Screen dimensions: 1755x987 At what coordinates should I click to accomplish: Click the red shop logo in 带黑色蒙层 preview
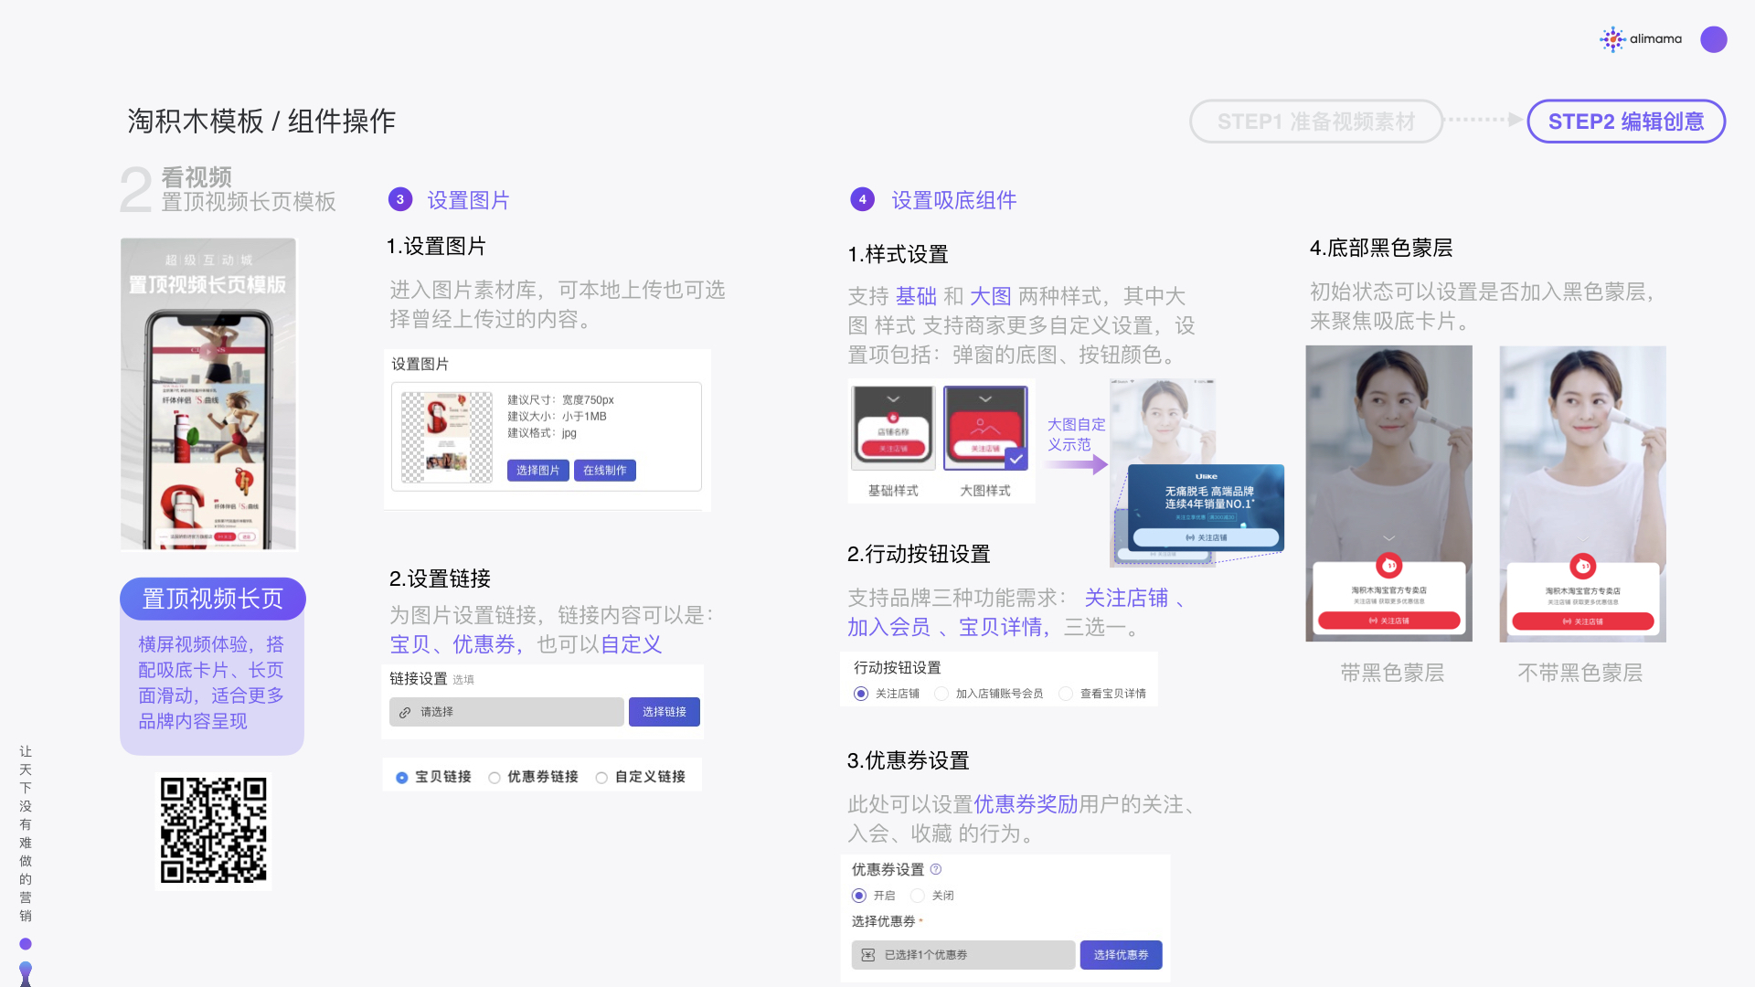[x=1388, y=565]
